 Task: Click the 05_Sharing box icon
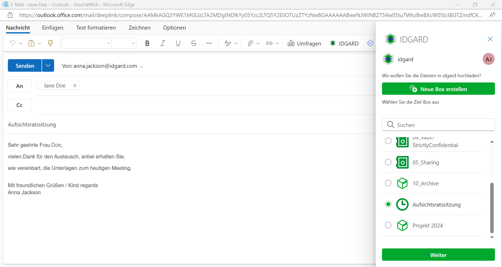pos(402,162)
